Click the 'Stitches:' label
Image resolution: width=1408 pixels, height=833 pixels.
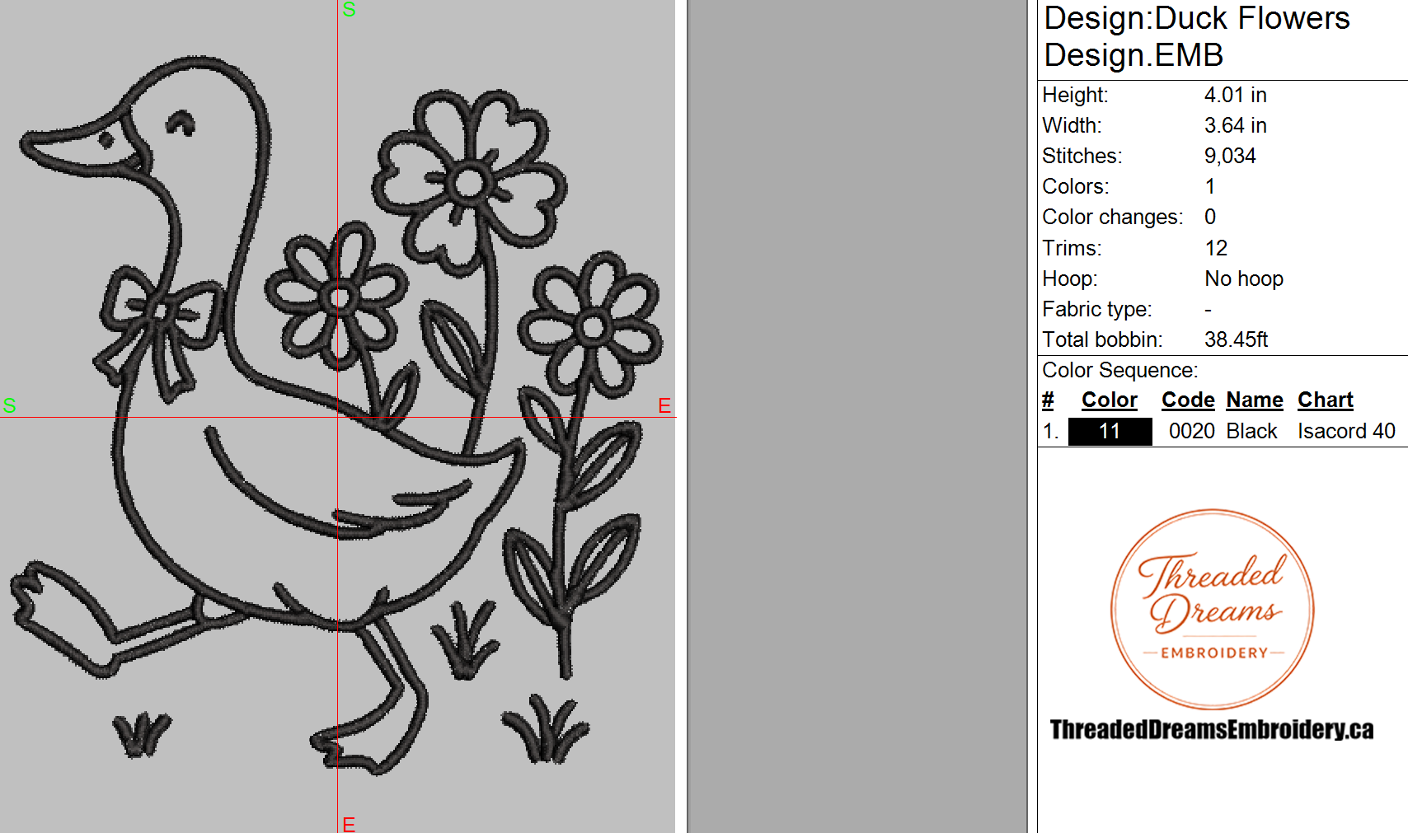click(x=1082, y=156)
